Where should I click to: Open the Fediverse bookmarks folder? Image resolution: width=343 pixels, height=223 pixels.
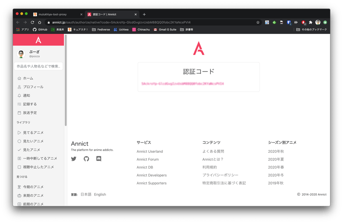point(101,30)
